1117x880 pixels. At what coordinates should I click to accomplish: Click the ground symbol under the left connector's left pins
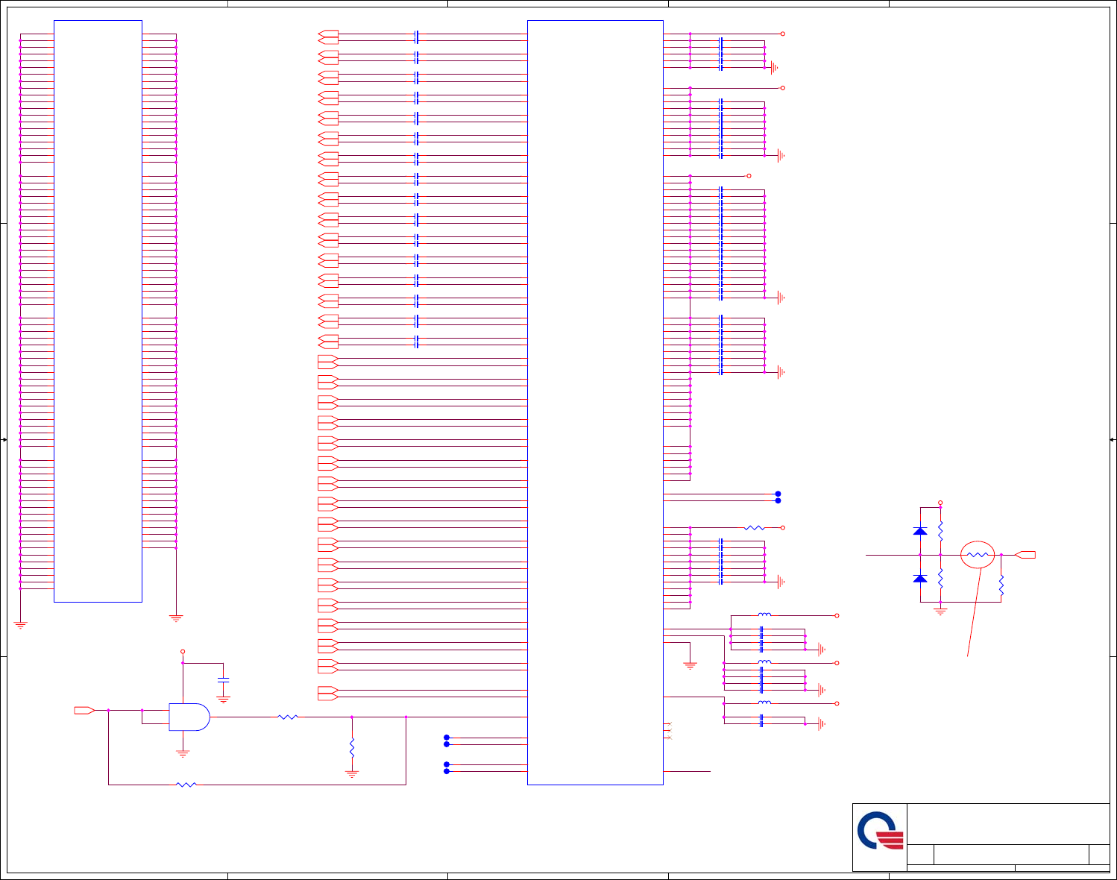point(20,625)
